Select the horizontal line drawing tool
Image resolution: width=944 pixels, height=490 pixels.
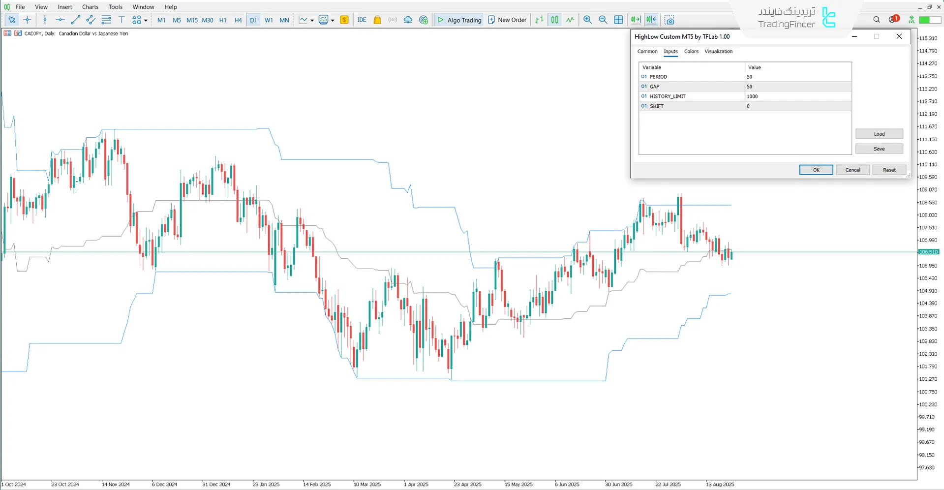click(x=60, y=20)
